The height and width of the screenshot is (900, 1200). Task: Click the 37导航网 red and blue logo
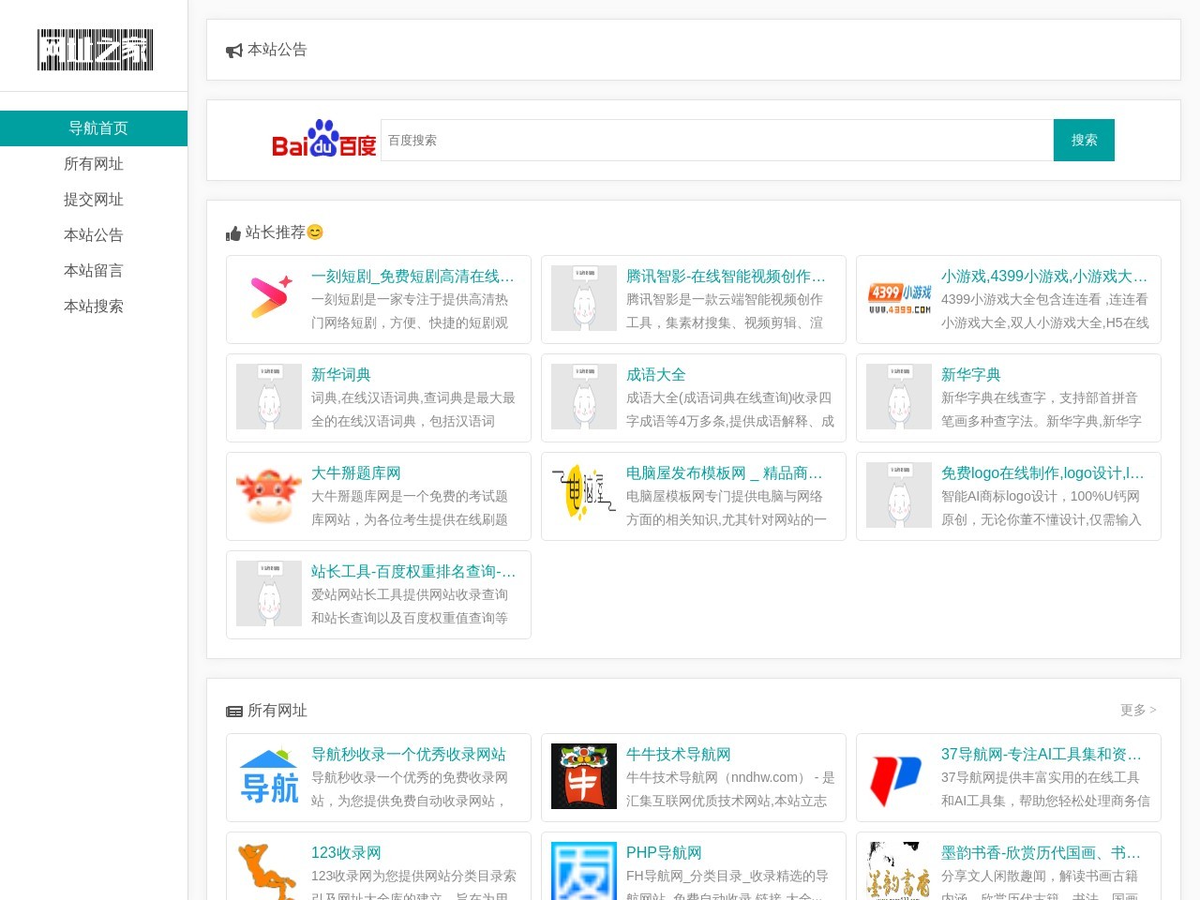click(x=899, y=776)
